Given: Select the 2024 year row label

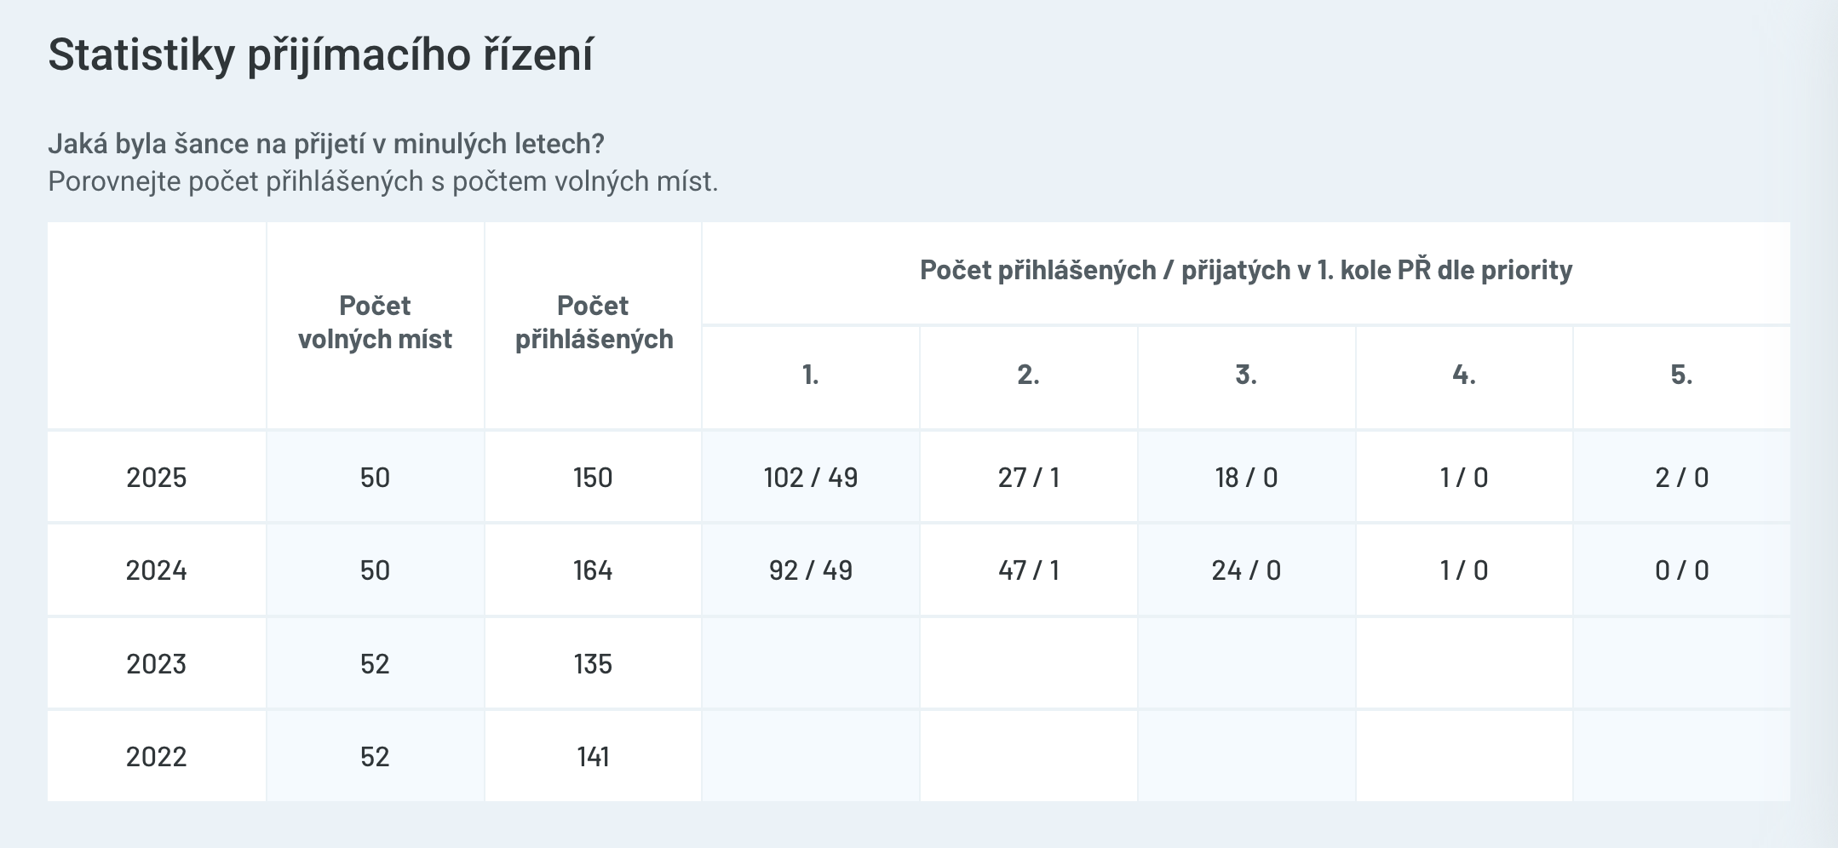Looking at the screenshot, I should point(157,570).
